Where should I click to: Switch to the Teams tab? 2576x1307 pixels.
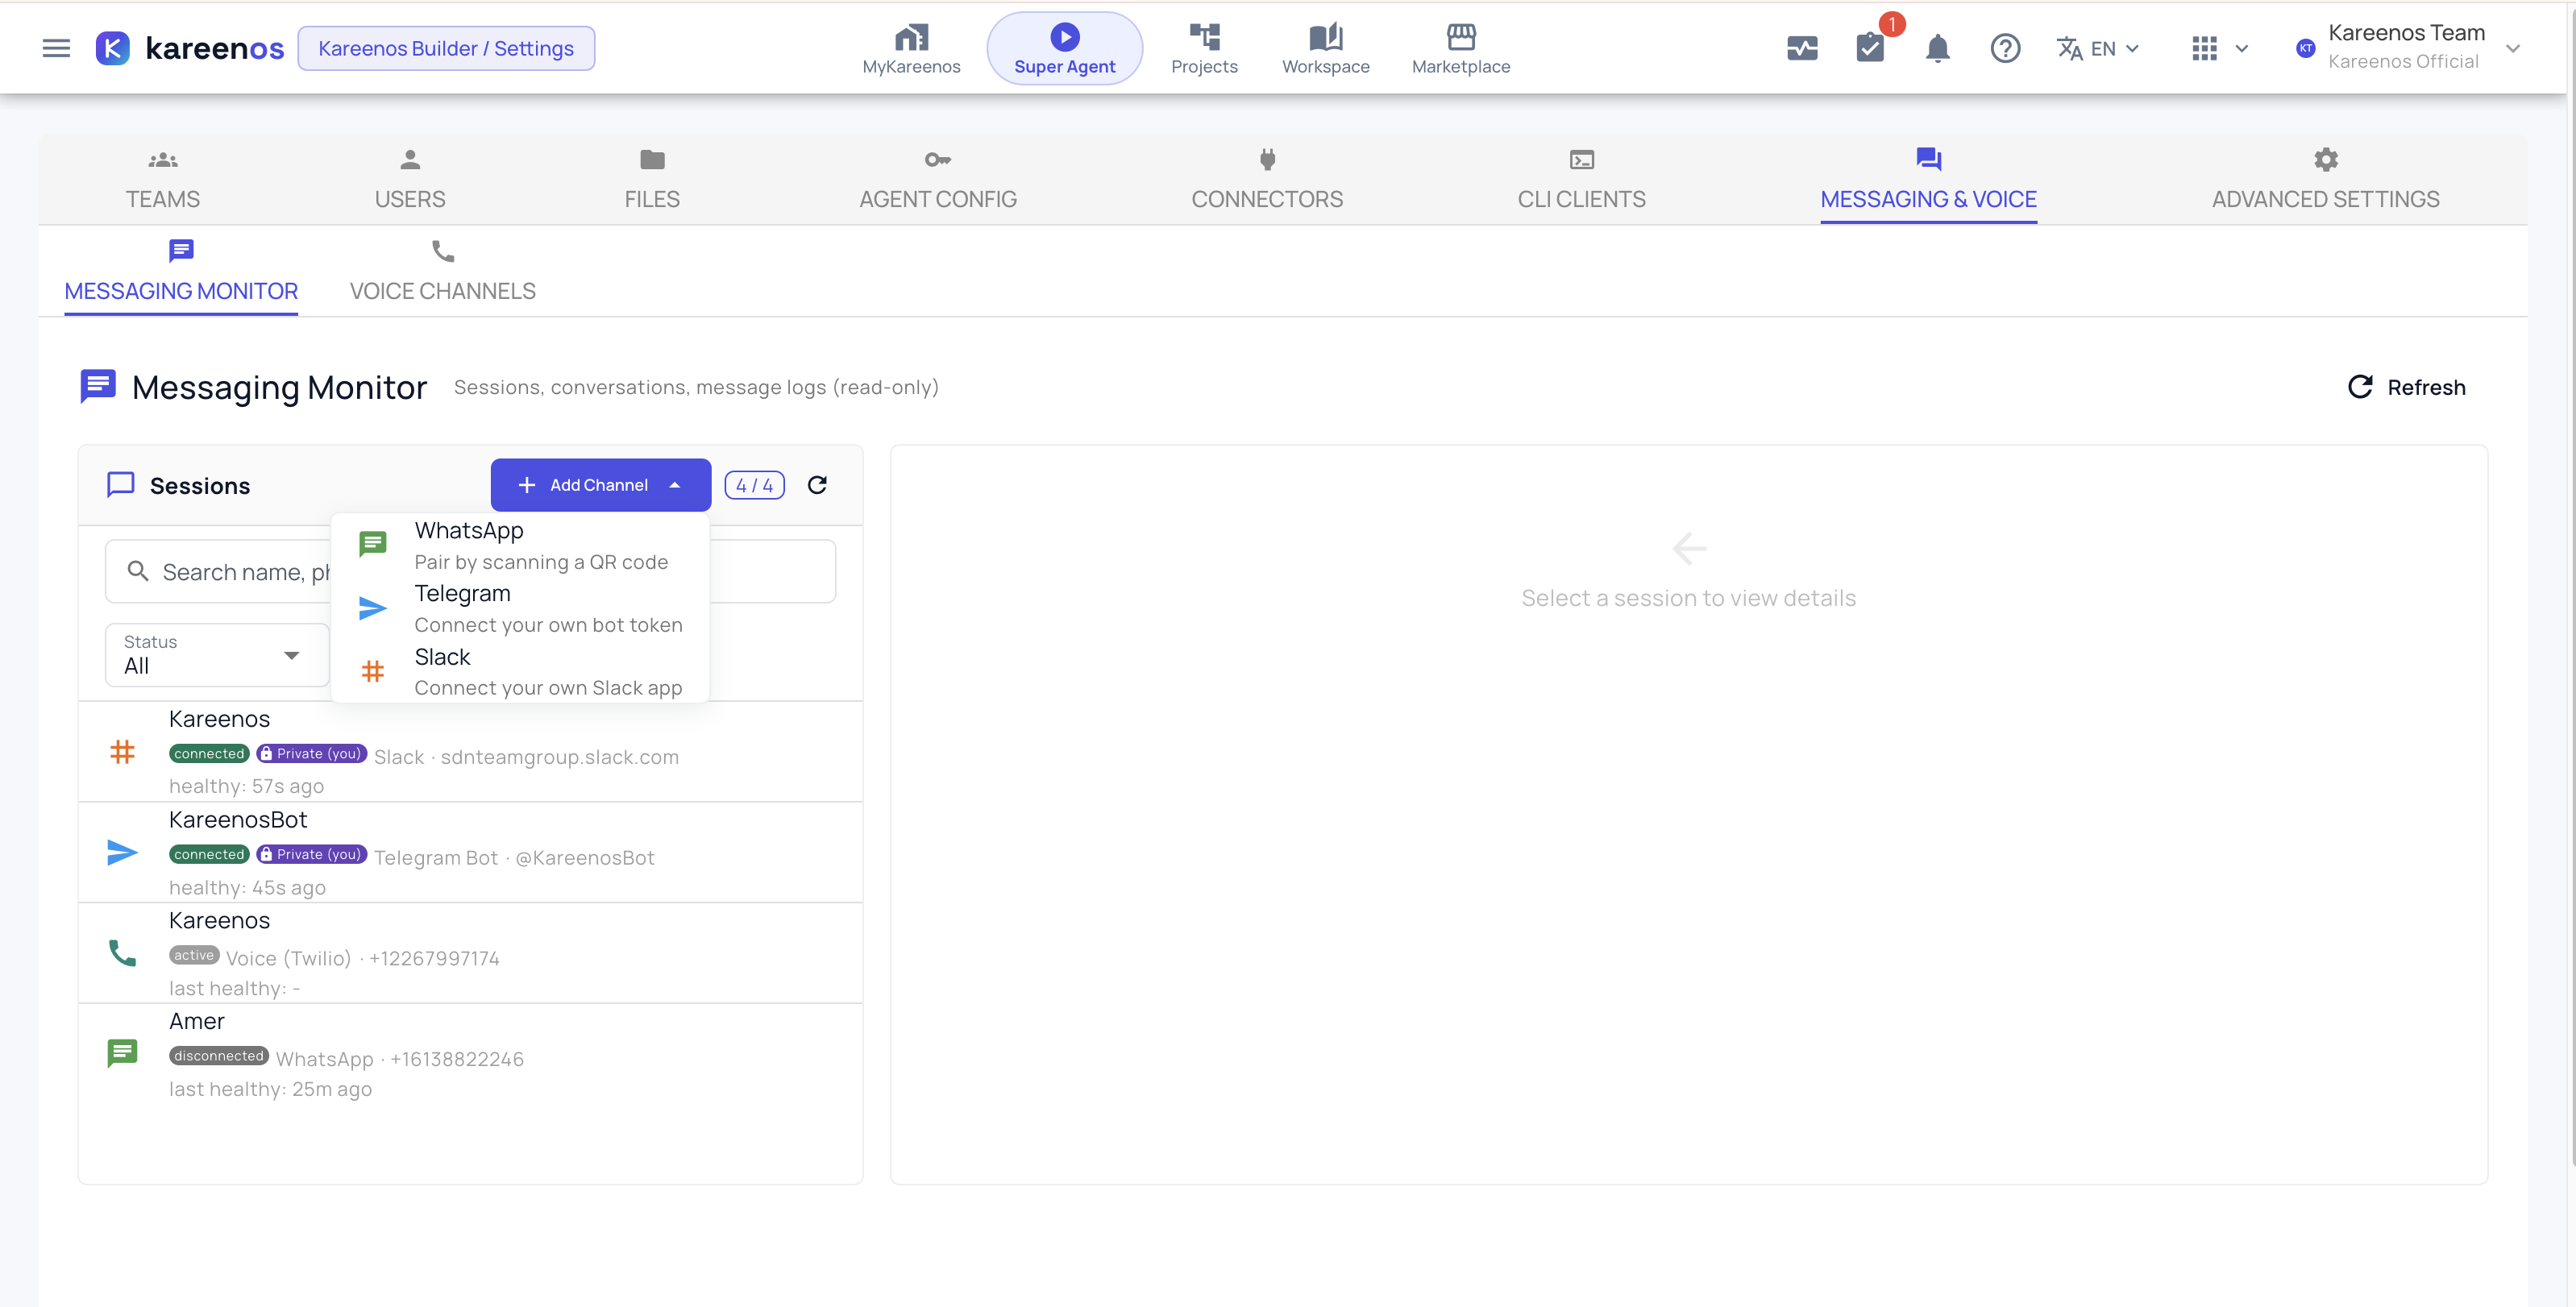(162, 180)
